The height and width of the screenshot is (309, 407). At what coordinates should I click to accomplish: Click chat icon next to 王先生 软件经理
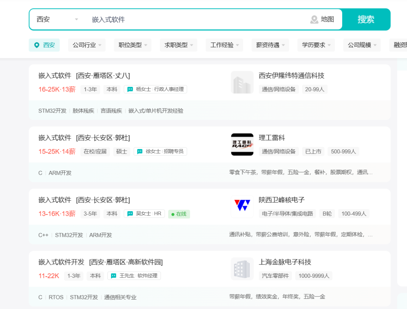(113, 276)
